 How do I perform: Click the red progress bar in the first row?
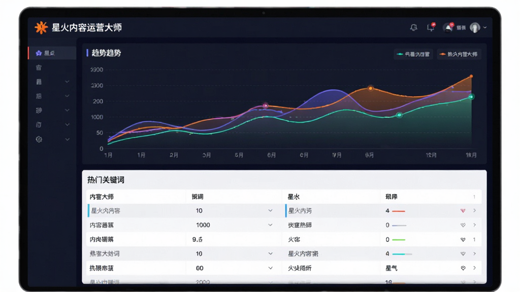pos(399,211)
